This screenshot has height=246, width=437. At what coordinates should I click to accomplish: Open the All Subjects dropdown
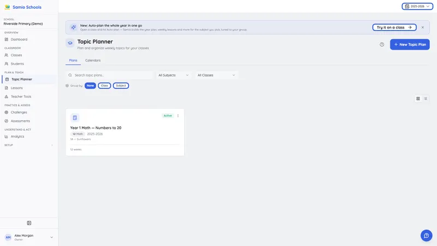173,75
